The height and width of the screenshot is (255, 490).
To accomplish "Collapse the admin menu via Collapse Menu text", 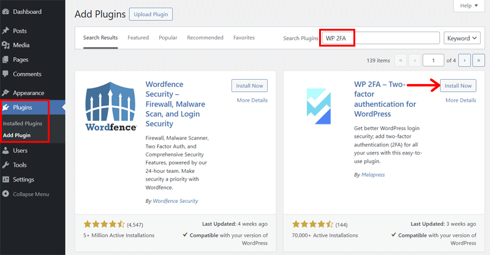I will [31, 194].
